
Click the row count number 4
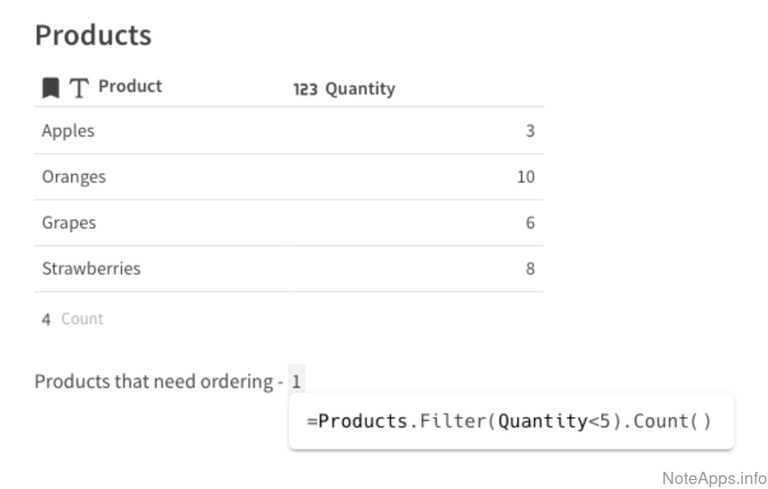click(x=46, y=319)
